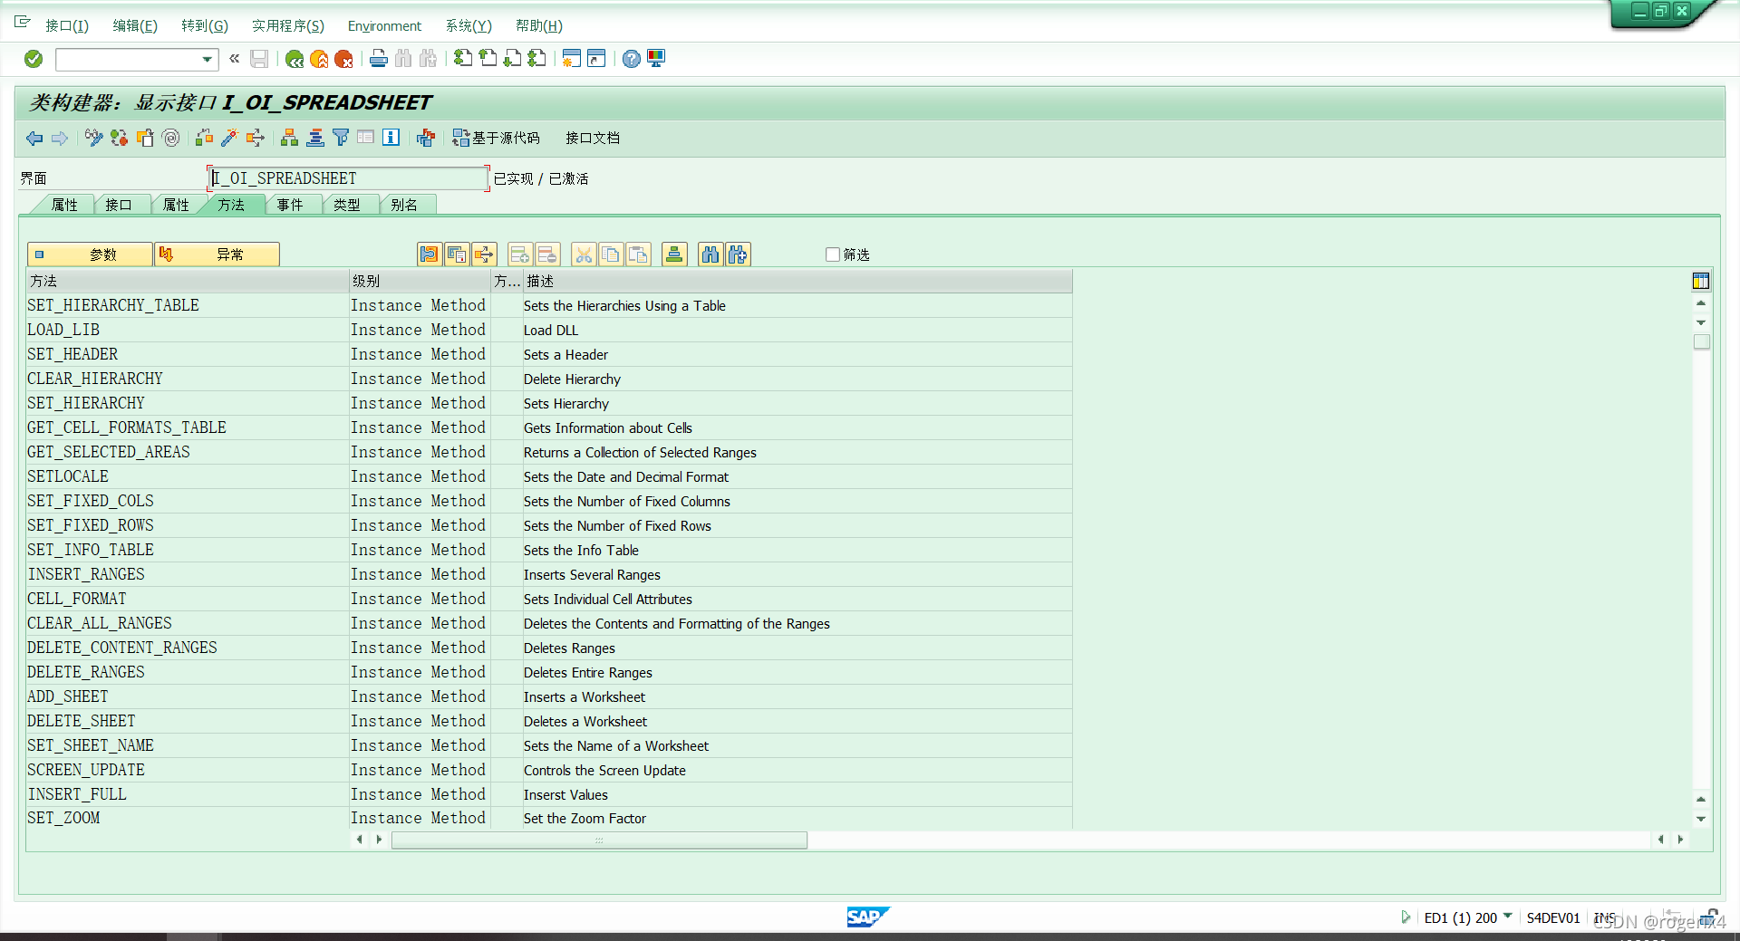This screenshot has height=941, width=1740.
Task: Click the 方法 column header
Action: coord(188,281)
